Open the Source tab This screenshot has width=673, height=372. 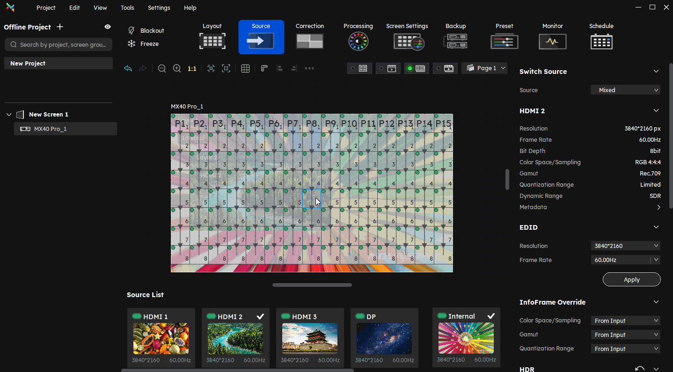pos(261,36)
